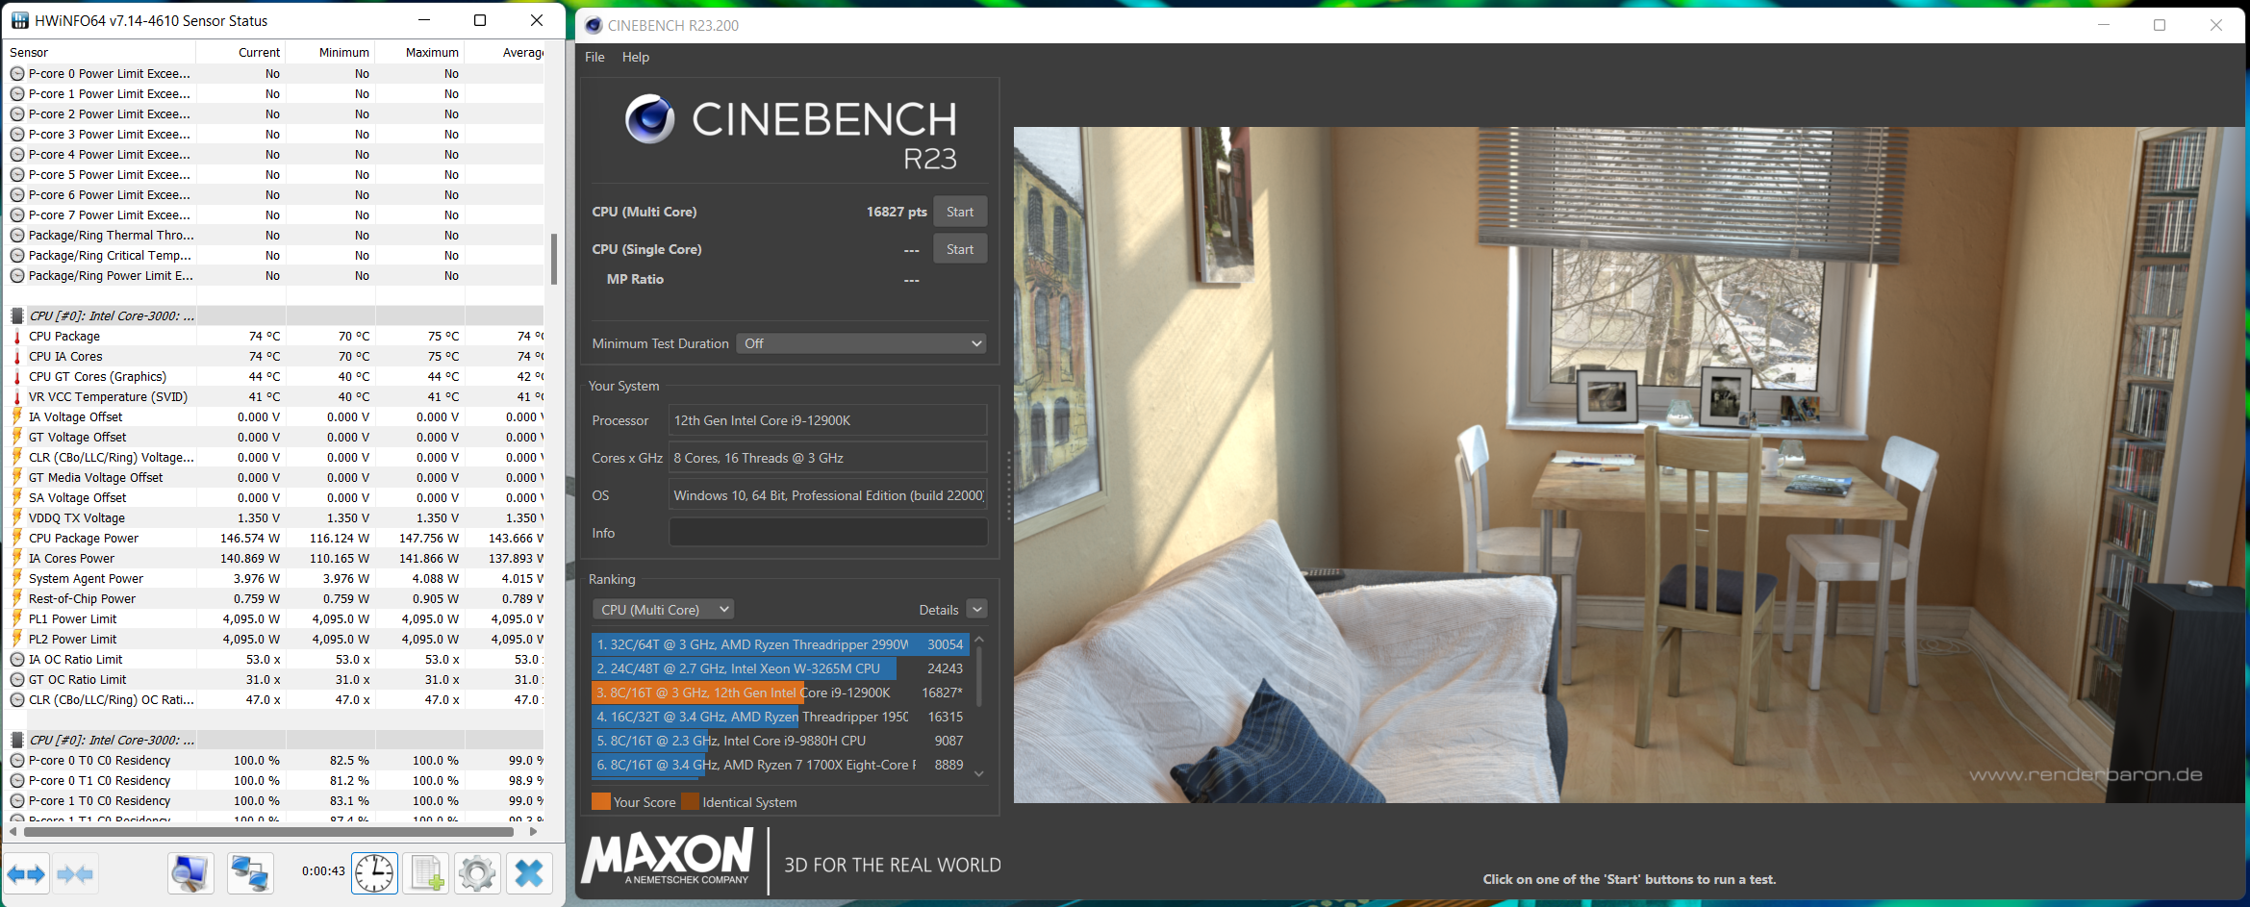Click the 0:00:43 elapsed timer text
The width and height of the screenshot is (2250, 907).
323,871
